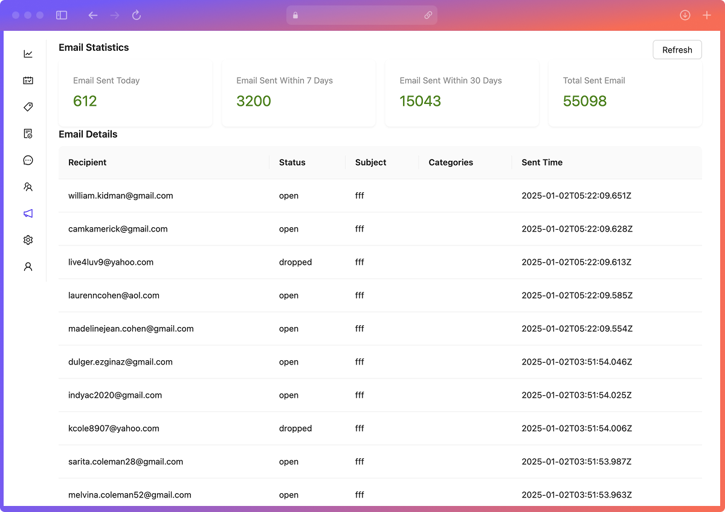
Task: Open a new tab with the plus icon
Action: (x=707, y=15)
